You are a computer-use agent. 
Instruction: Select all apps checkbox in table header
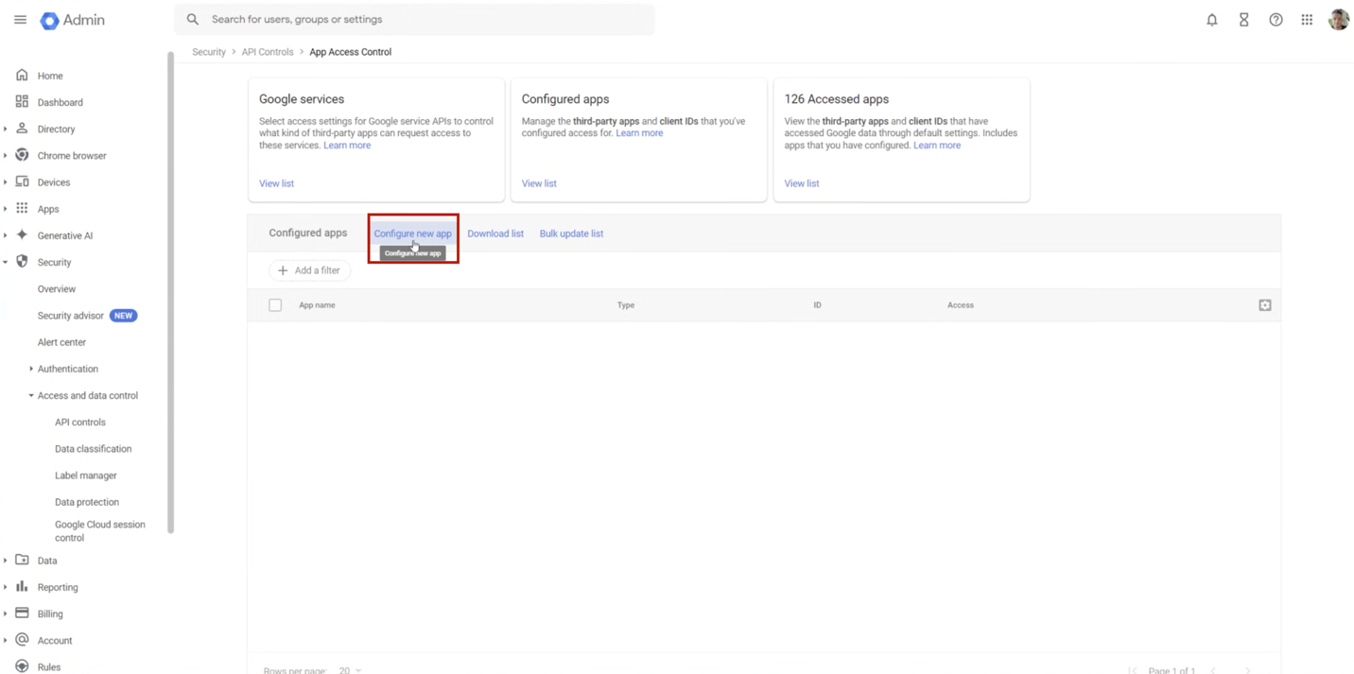[x=275, y=305]
